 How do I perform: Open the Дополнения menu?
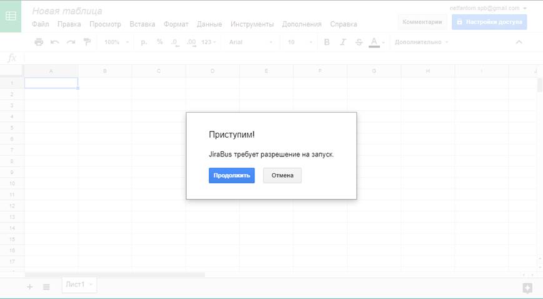tap(301, 24)
